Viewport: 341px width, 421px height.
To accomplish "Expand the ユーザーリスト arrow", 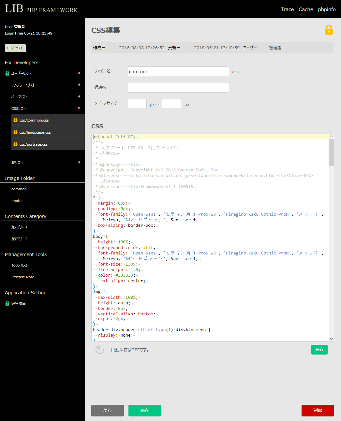I will click(x=79, y=73).
